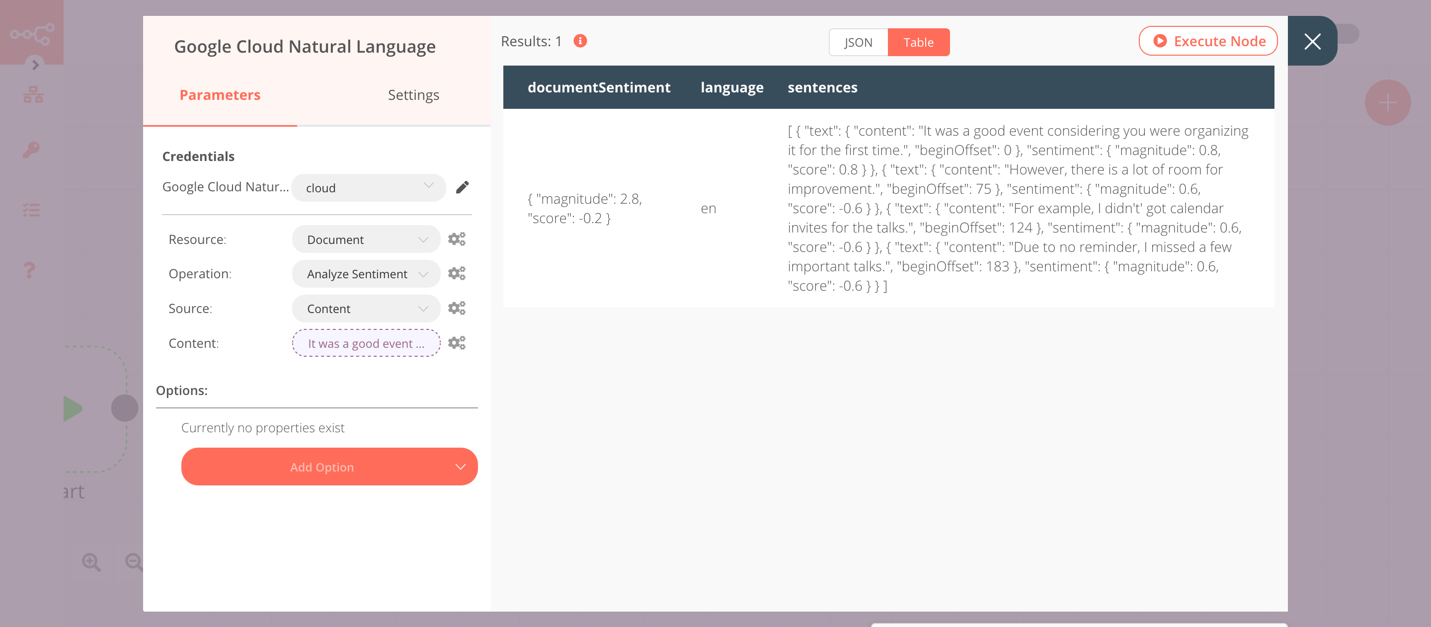Click the Content field showing 'It was a good event'

(365, 343)
